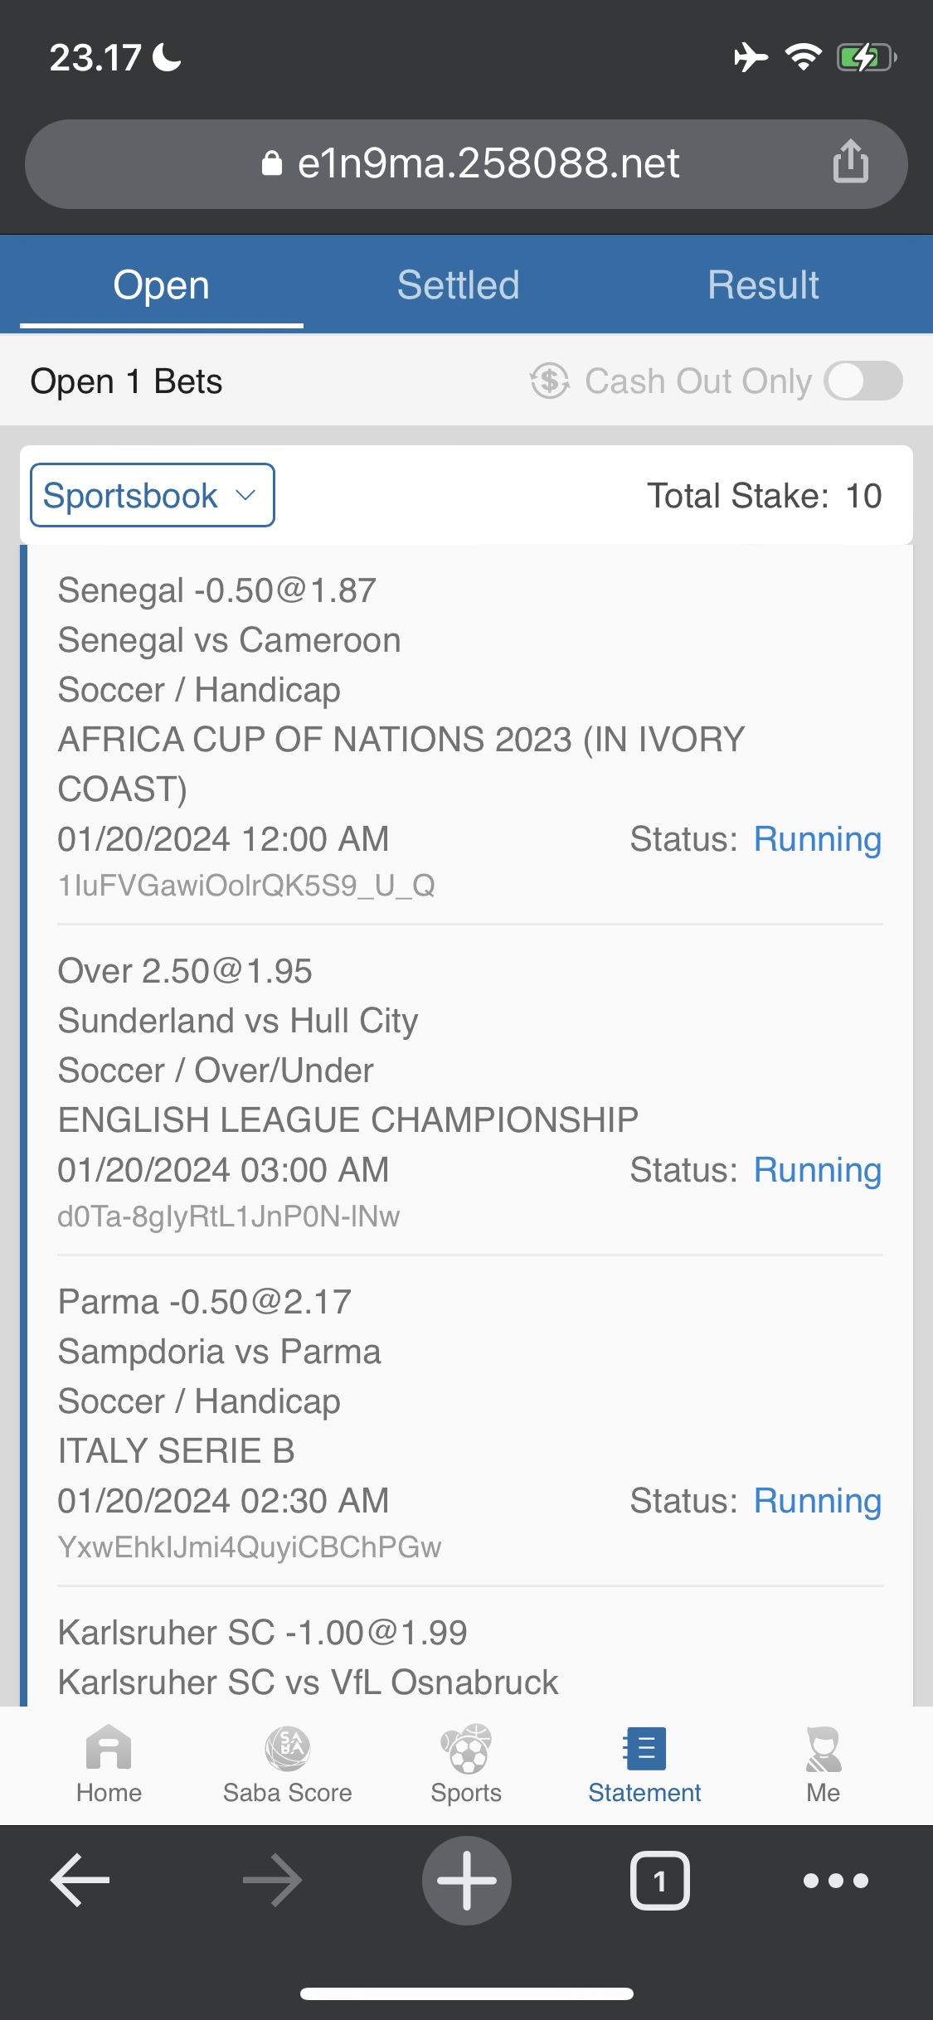
Task: Tap Running status of Sampdoria vs Parma
Action: pyautogui.click(x=817, y=1501)
